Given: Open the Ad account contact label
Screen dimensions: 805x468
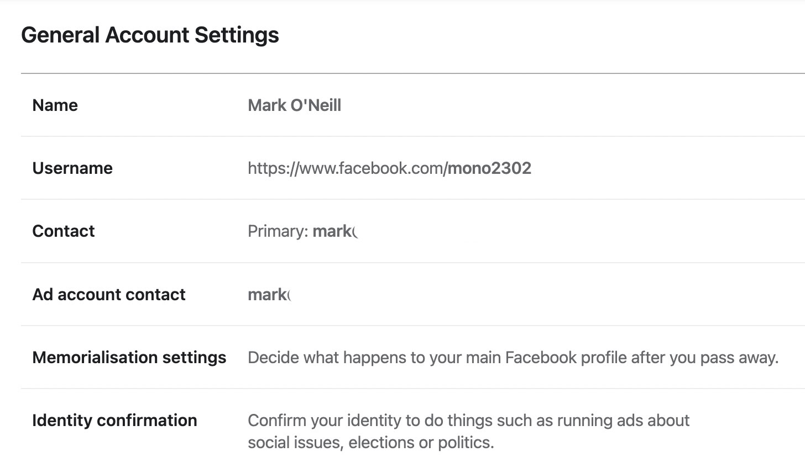Looking at the screenshot, I should coord(109,294).
